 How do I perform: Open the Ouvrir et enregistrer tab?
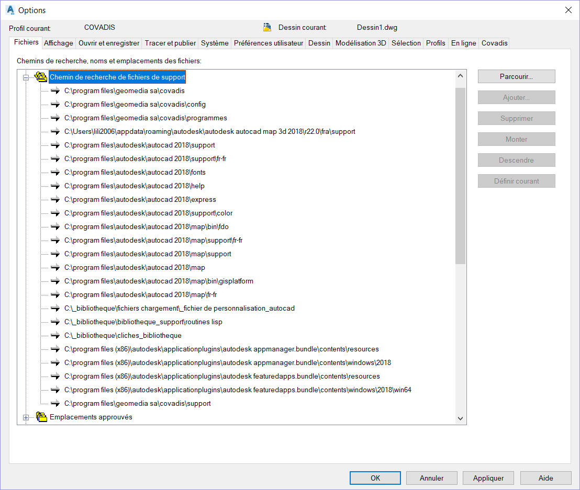click(109, 43)
